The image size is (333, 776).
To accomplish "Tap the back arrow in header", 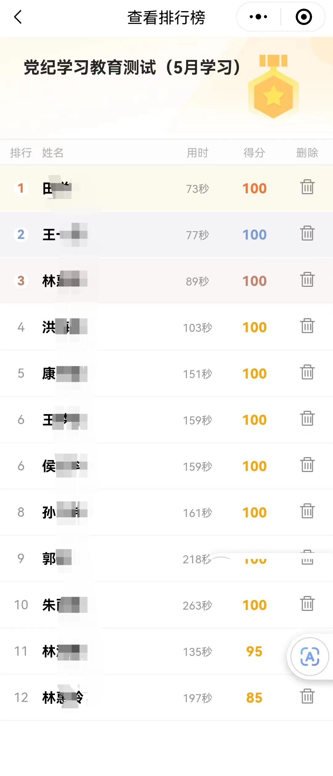I will [18, 17].
